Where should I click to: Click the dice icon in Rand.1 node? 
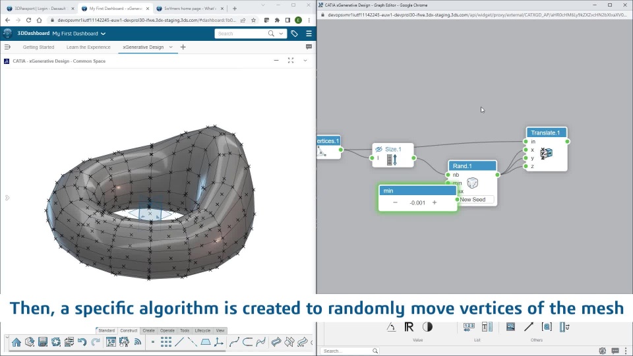point(472,183)
